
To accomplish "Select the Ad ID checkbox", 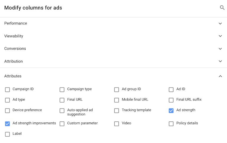I will [x=171, y=90].
